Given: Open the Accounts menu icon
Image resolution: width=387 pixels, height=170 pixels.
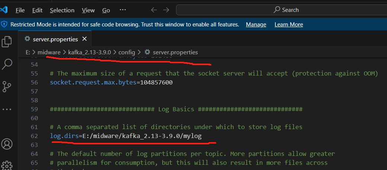Looking at the screenshot, I should [x=7, y=144].
